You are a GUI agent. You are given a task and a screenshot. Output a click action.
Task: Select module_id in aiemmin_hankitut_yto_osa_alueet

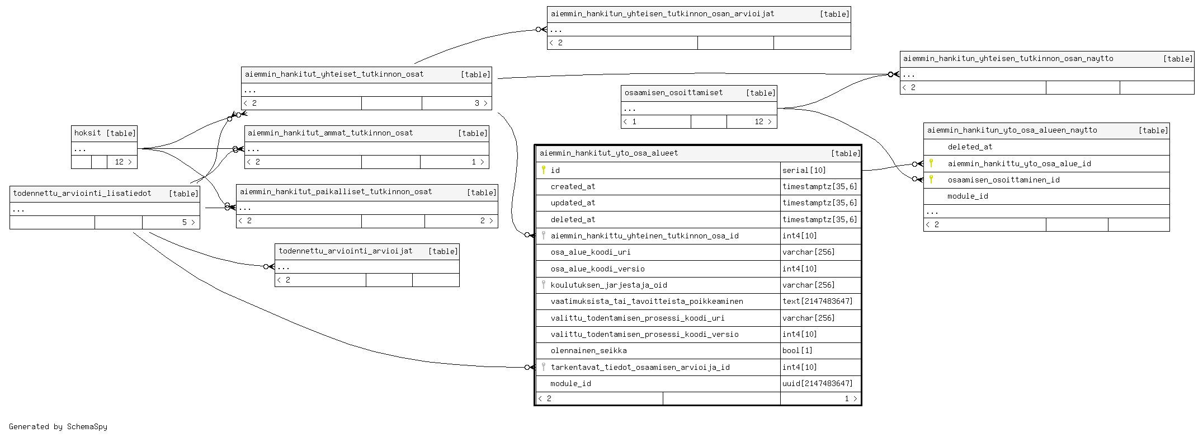570,383
